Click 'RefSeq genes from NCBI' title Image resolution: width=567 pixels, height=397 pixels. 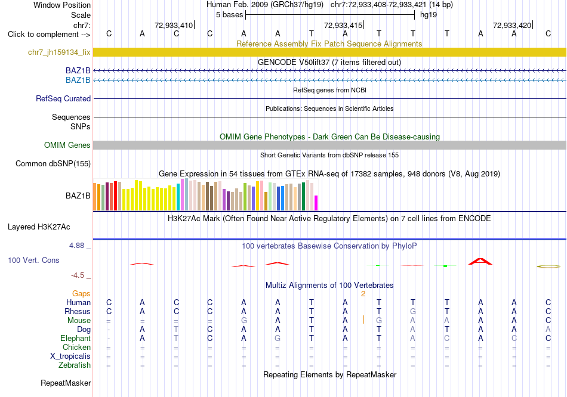click(329, 90)
